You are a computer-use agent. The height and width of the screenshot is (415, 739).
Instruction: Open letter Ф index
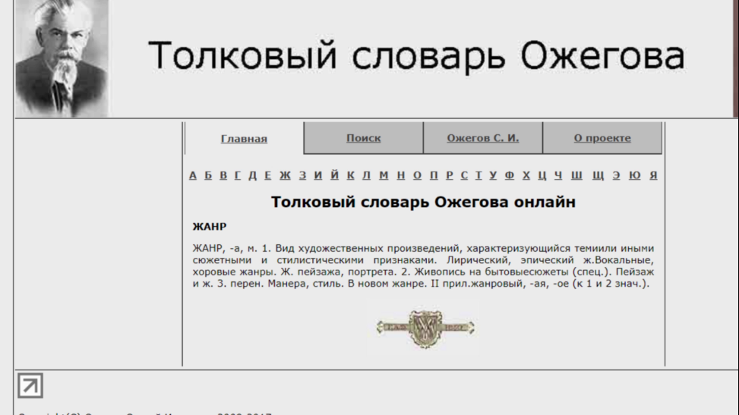coord(510,175)
